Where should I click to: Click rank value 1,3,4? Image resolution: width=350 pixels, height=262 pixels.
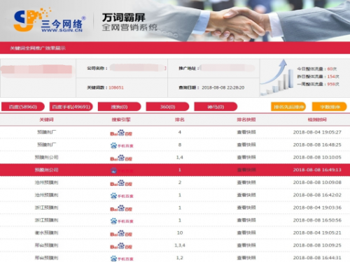[180, 245]
